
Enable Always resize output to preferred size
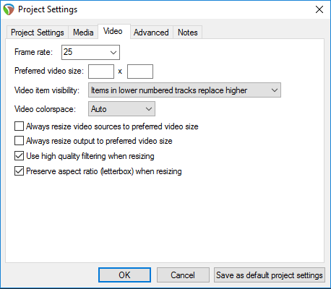pyautogui.click(x=19, y=141)
